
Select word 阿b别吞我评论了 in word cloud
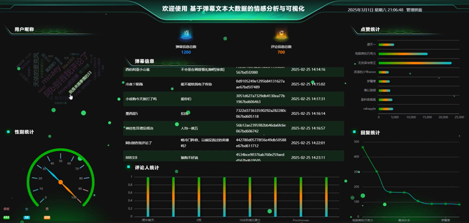tap(65, 76)
